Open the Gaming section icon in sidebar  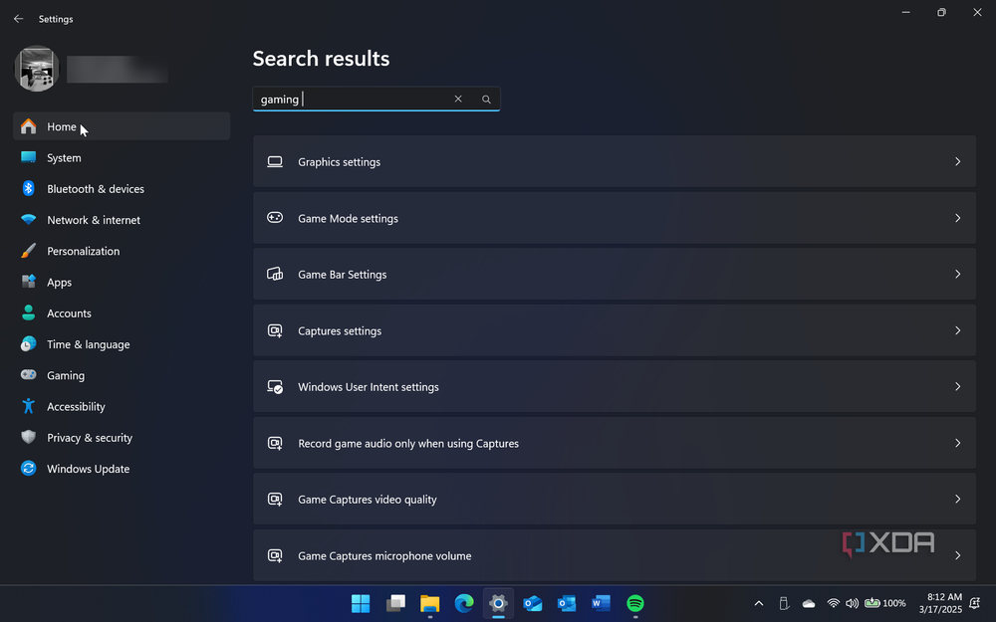pyautogui.click(x=29, y=375)
